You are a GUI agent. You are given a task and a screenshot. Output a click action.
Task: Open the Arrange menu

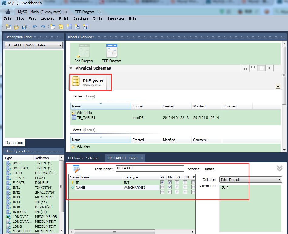click(x=48, y=19)
